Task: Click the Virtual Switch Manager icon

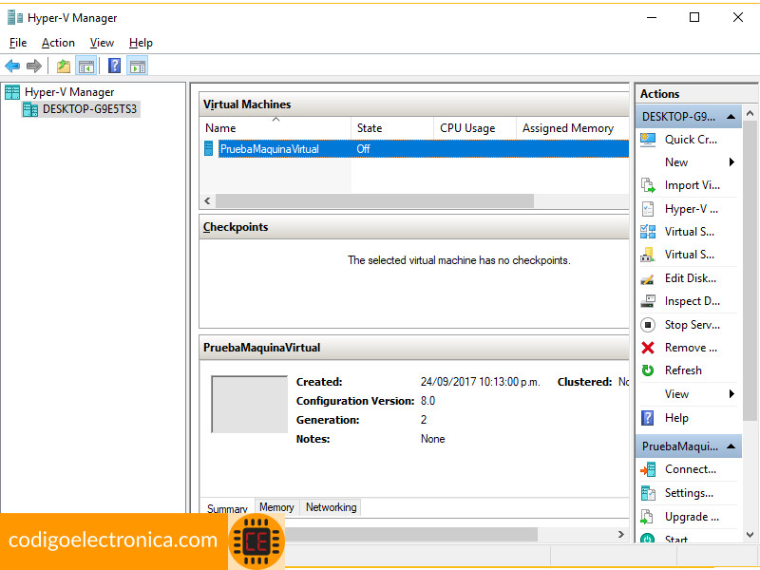Action: (x=648, y=232)
